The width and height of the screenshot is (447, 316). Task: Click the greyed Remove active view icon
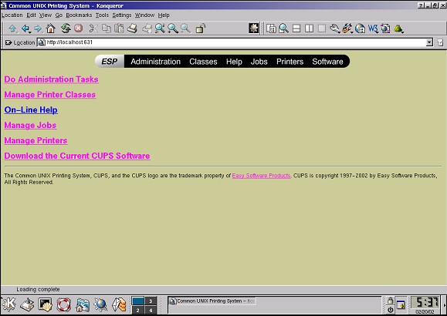[x=322, y=29]
